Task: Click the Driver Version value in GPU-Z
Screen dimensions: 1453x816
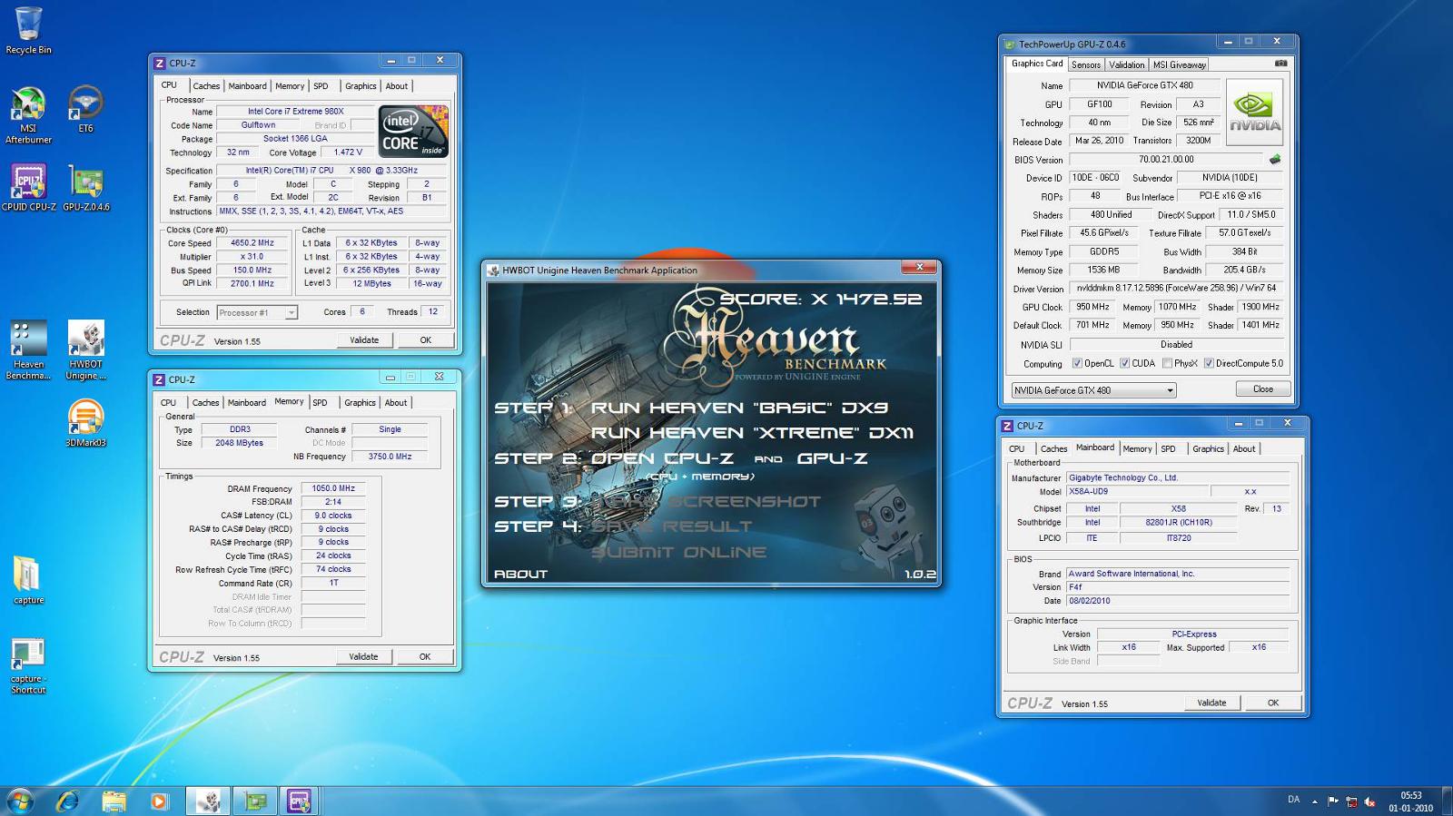Action: pyautogui.click(x=1177, y=289)
